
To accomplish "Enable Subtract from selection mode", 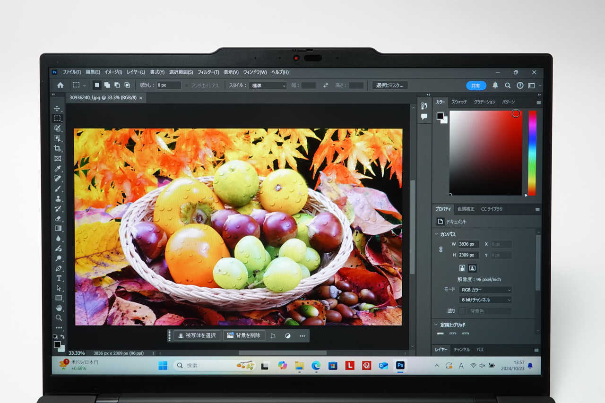I will (x=117, y=85).
